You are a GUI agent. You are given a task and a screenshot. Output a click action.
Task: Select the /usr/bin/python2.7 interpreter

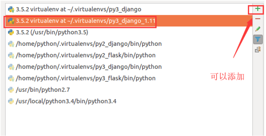(x=129, y=90)
